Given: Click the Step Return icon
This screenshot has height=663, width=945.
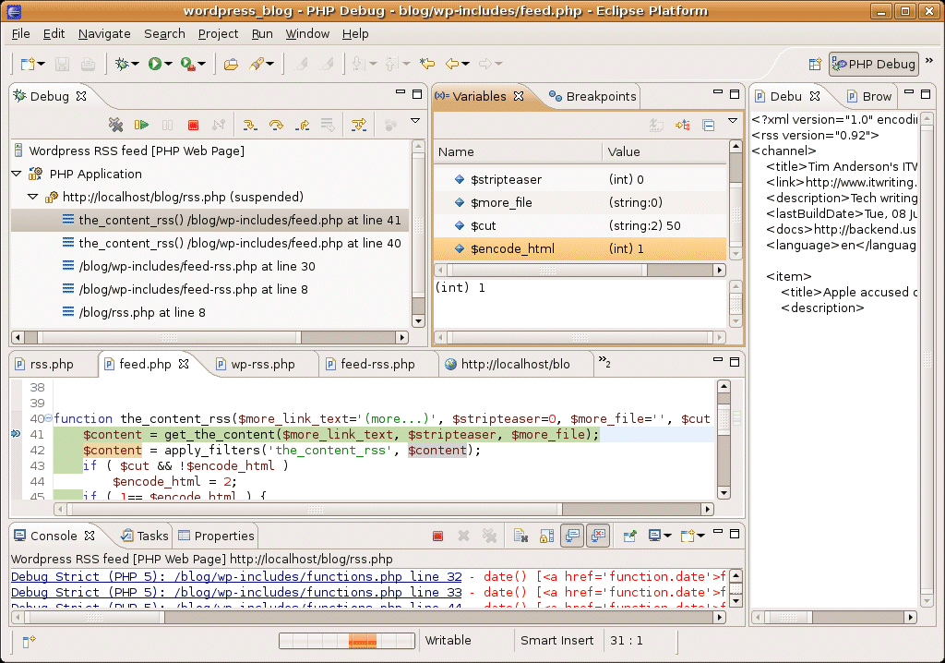Looking at the screenshot, I should [303, 125].
